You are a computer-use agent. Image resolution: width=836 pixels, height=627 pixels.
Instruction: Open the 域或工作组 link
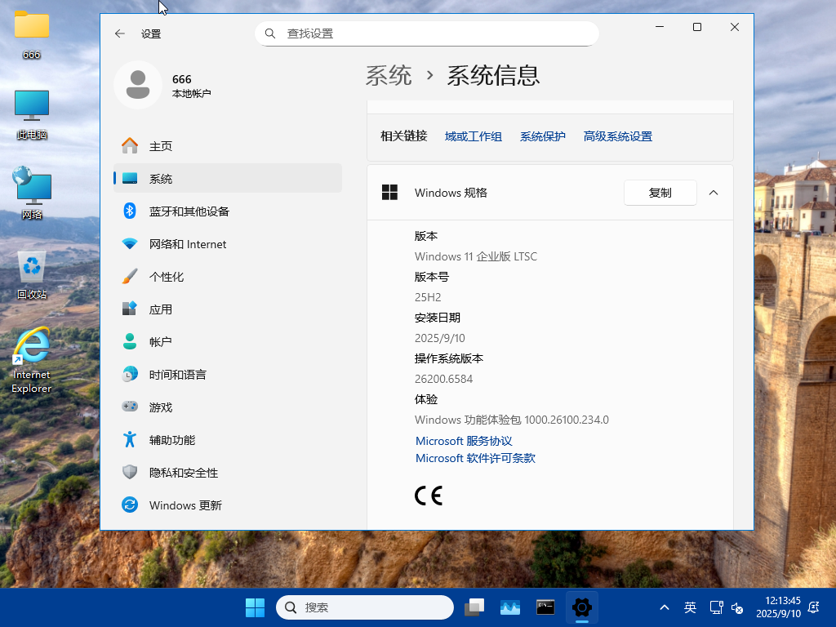(473, 136)
